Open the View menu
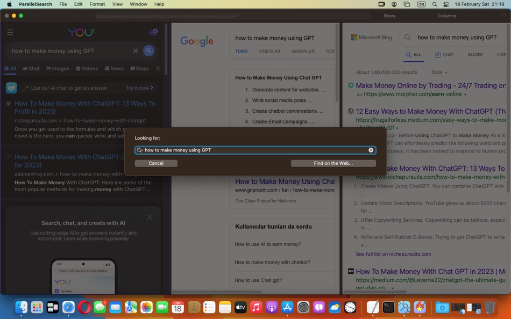This screenshot has height=319, width=511. pyautogui.click(x=117, y=4)
